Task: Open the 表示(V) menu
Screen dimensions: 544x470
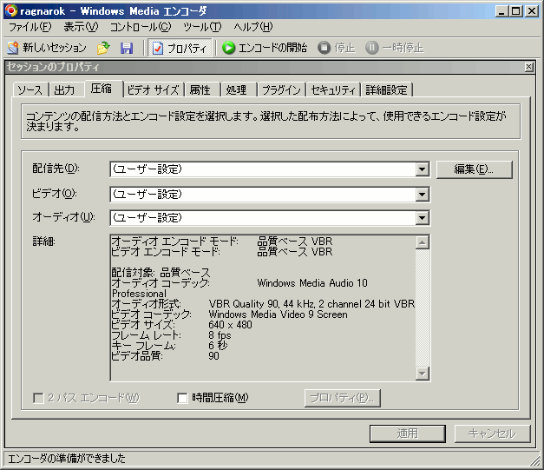Action: point(81,27)
